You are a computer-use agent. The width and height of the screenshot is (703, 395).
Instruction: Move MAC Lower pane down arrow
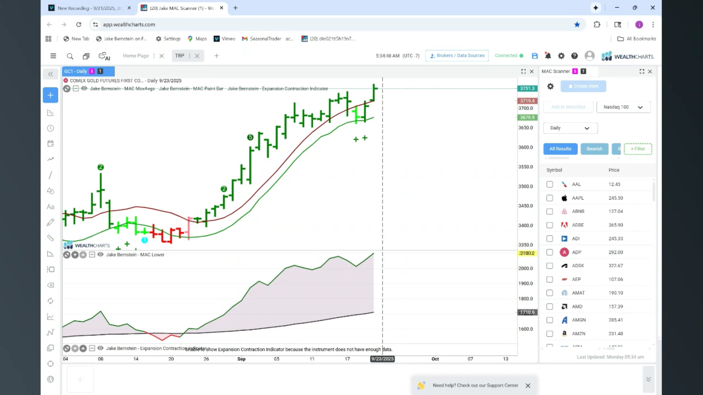click(75, 255)
